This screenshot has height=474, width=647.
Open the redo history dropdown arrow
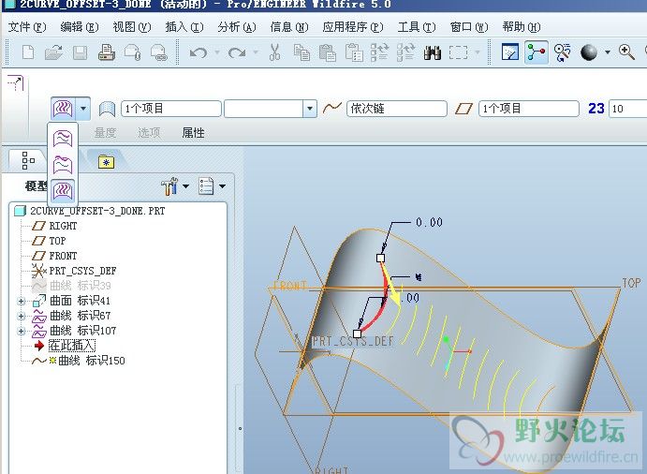256,52
